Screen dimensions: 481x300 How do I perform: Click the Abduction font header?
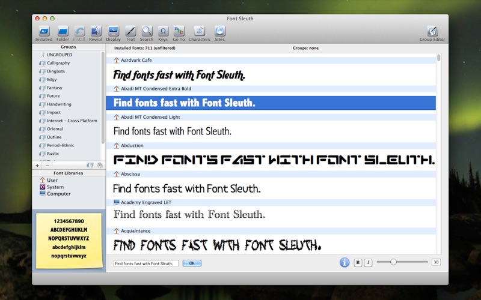[x=271, y=146]
